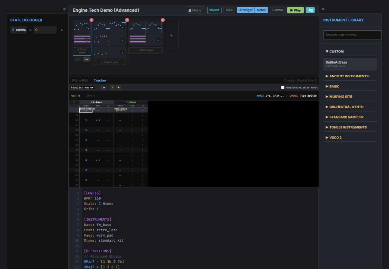Delete the first arranger pattern block
The height and width of the screenshot is (269, 389).
point(91,20)
